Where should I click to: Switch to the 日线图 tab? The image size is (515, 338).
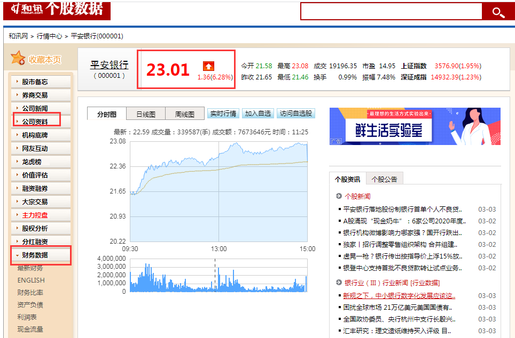tap(145, 113)
